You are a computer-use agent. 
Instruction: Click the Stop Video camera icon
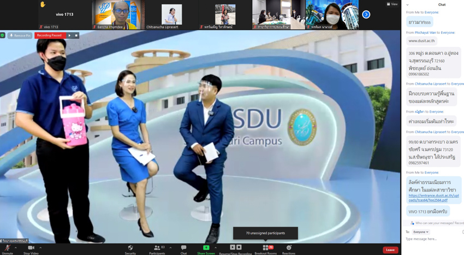pos(31,247)
